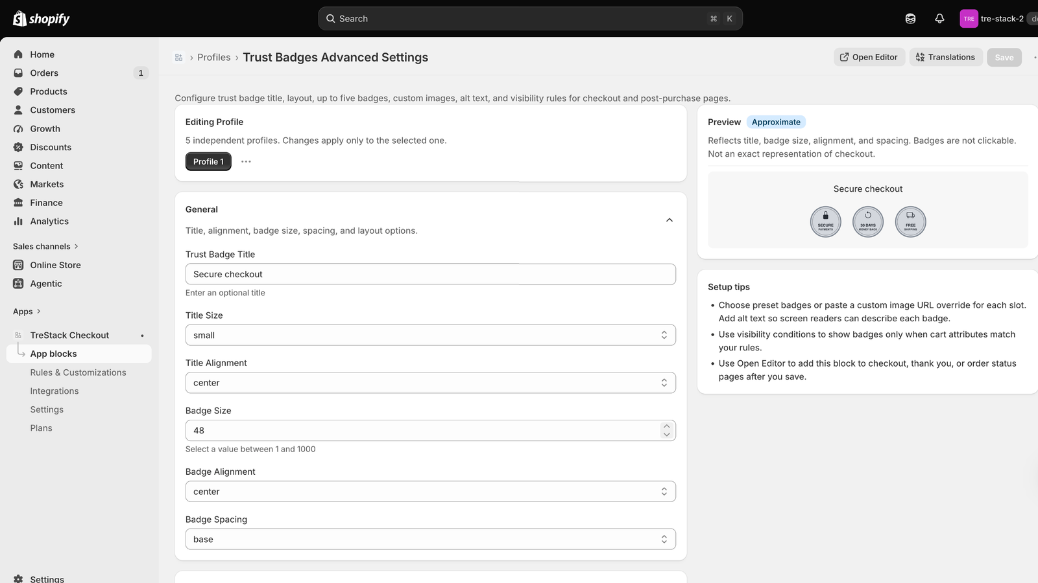Click the Markets globe icon

(x=18, y=185)
